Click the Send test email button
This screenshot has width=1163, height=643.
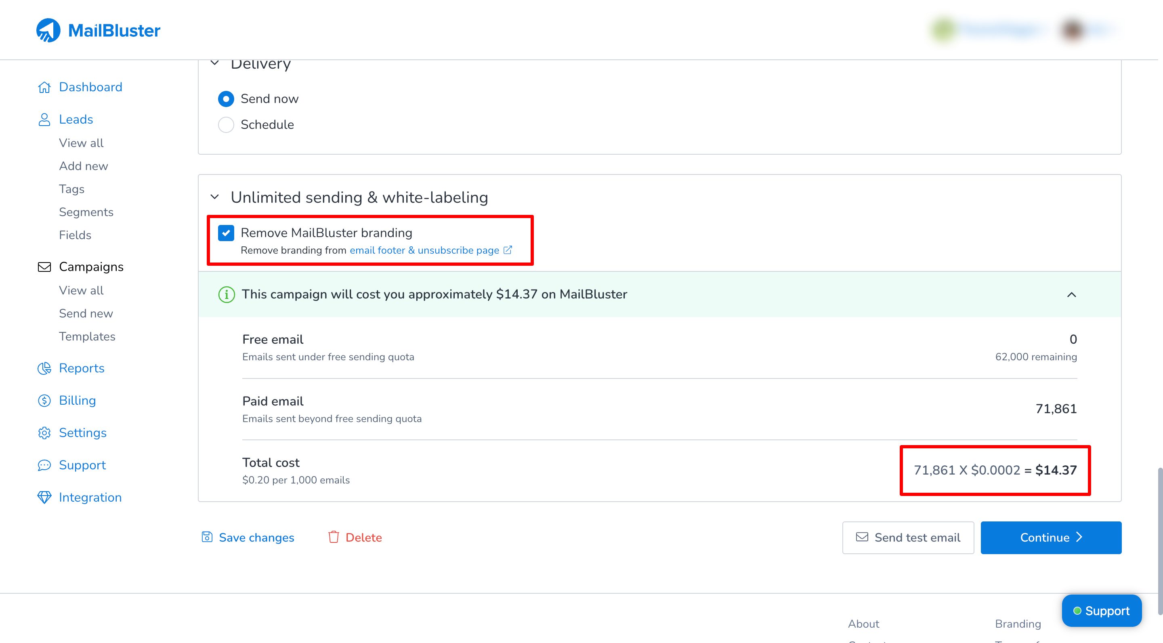908,537
